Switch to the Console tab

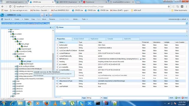pyautogui.click(x=114, y=39)
